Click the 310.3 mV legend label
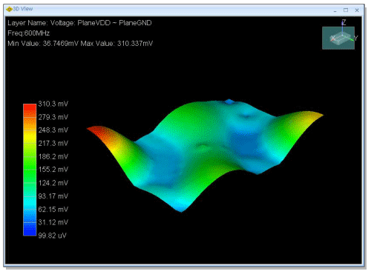Viewport: 371px width, 274px height. 53,104
